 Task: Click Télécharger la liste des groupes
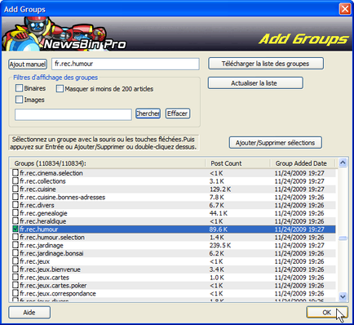tap(266, 64)
